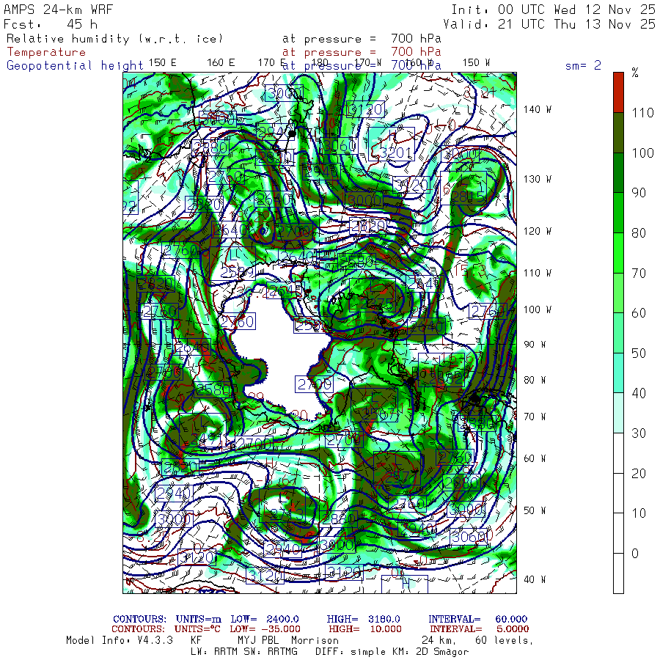Viewport: 660px width, 660px height.
Task: Click the bright green colorbar segment between 70 and 80
Action: (618, 252)
